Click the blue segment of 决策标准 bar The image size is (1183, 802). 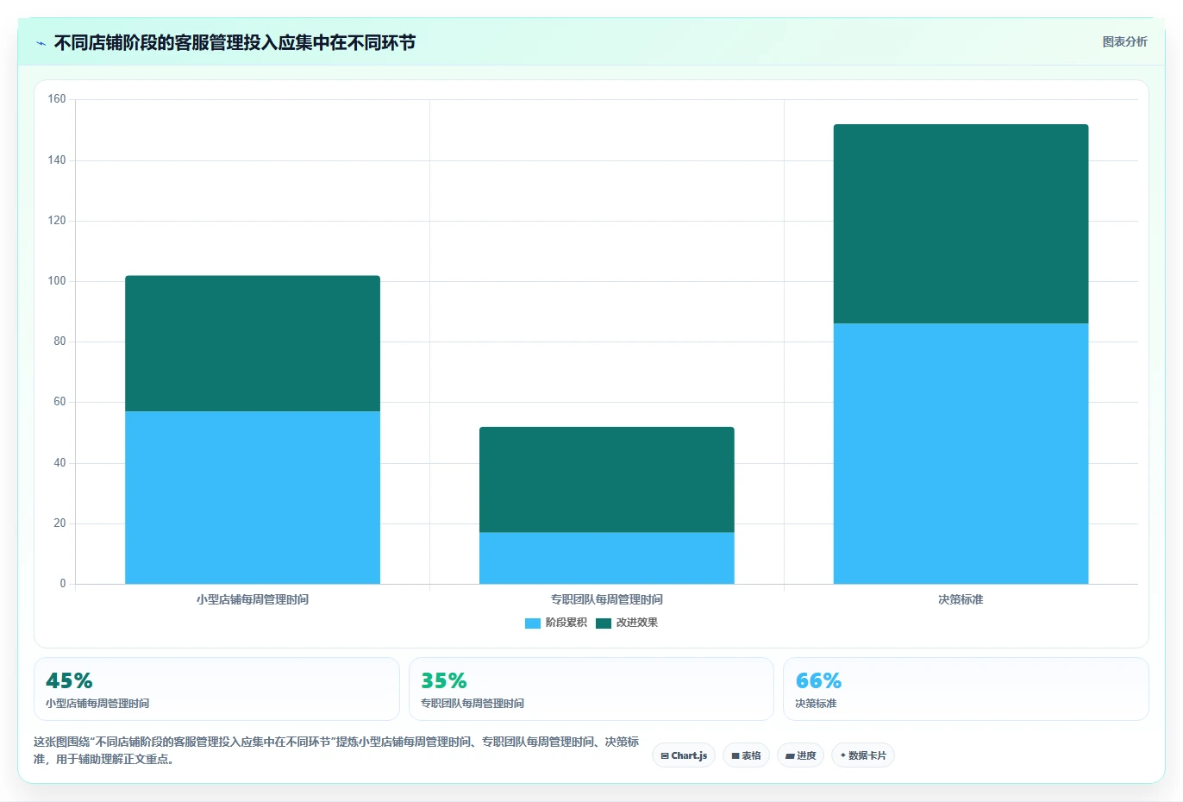tap(961, 454)
